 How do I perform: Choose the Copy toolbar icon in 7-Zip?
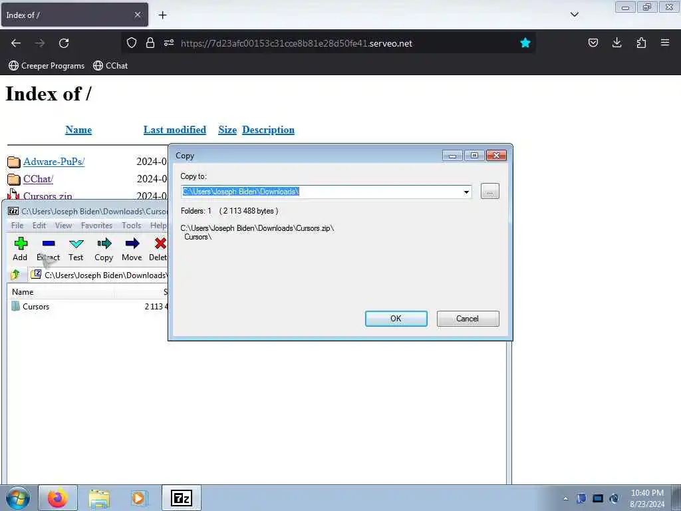[x=104, y=249]
